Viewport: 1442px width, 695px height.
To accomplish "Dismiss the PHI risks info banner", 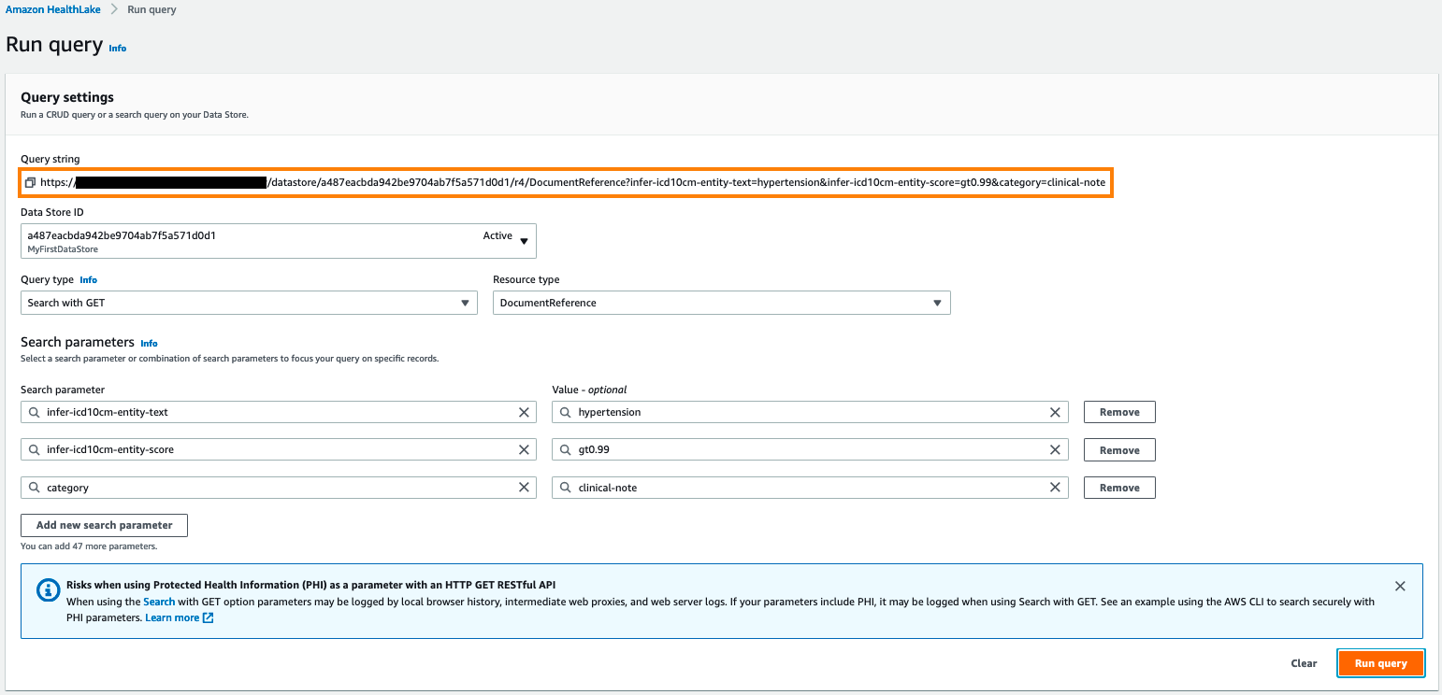I will tap(1400, 587).
